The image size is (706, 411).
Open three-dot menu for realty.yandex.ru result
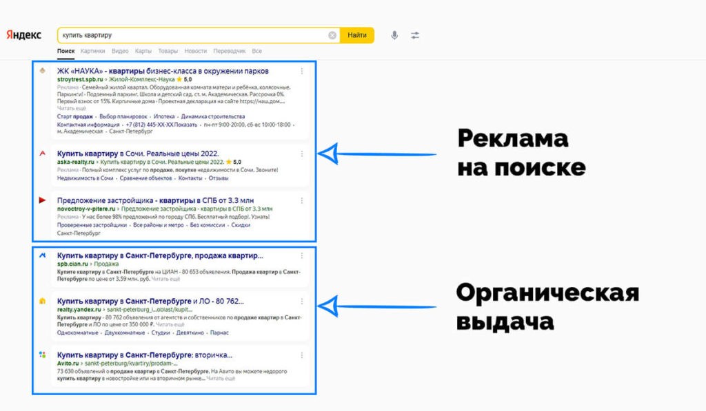[x=302, y=302]
